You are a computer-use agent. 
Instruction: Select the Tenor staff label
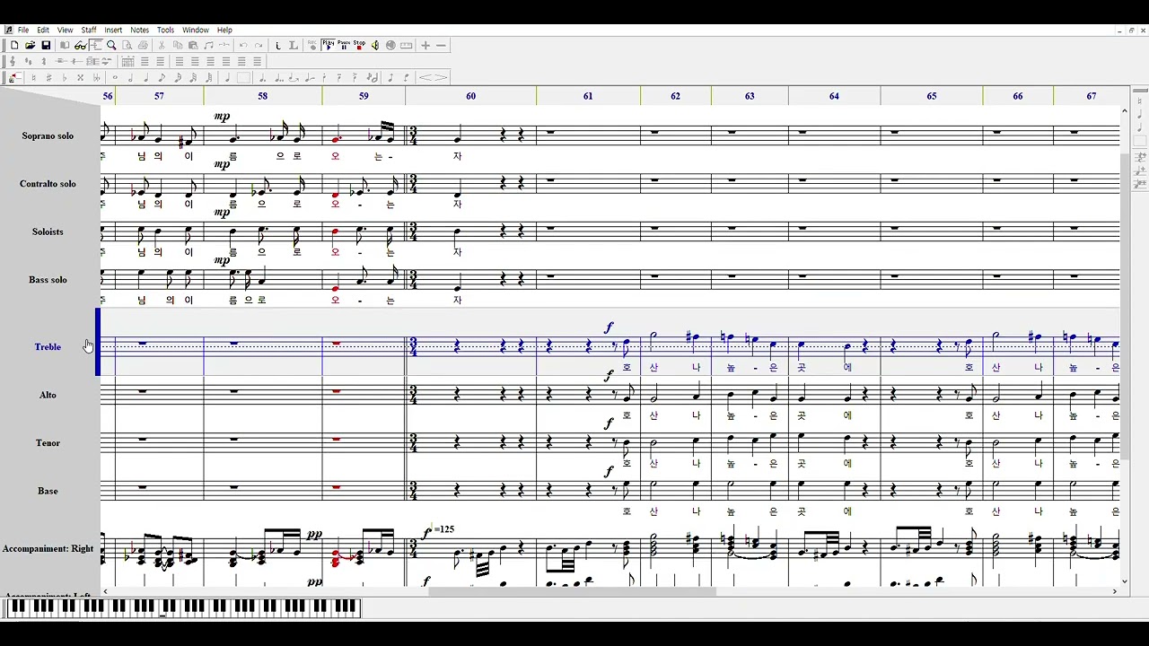48,443
